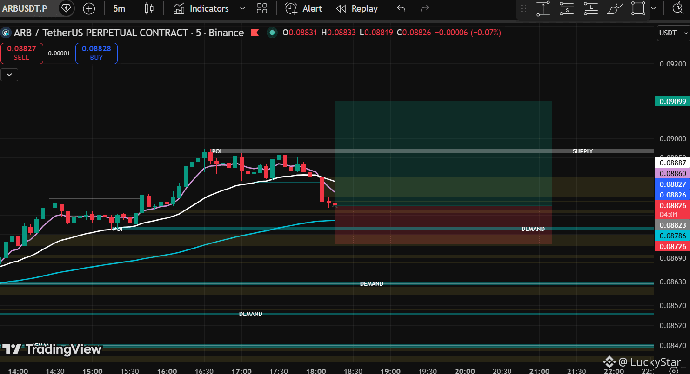Screen dimensions: 690x374
Task: Click the red flag icon in legend
Action: (x=255, y=33)
